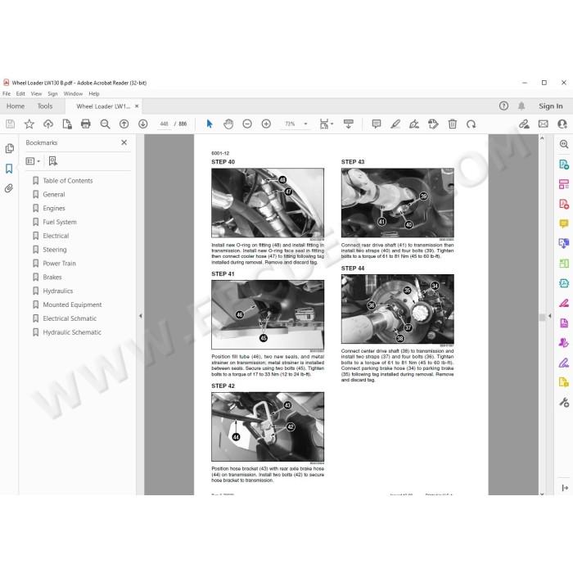Viewport: 573px width, 573px height.
Task: Go to the Hydraulic Schematic bookmark
Action: click(x=72, y=332)
